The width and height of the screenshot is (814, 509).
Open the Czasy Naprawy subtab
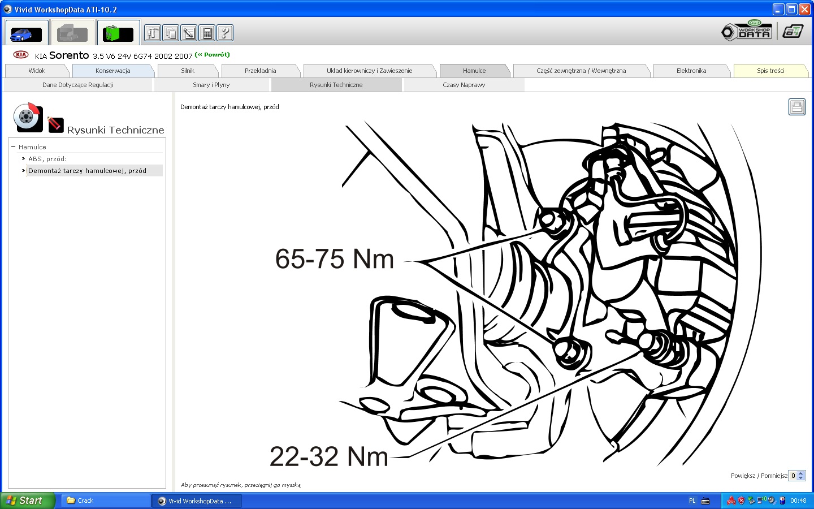[x=464, y=85]
